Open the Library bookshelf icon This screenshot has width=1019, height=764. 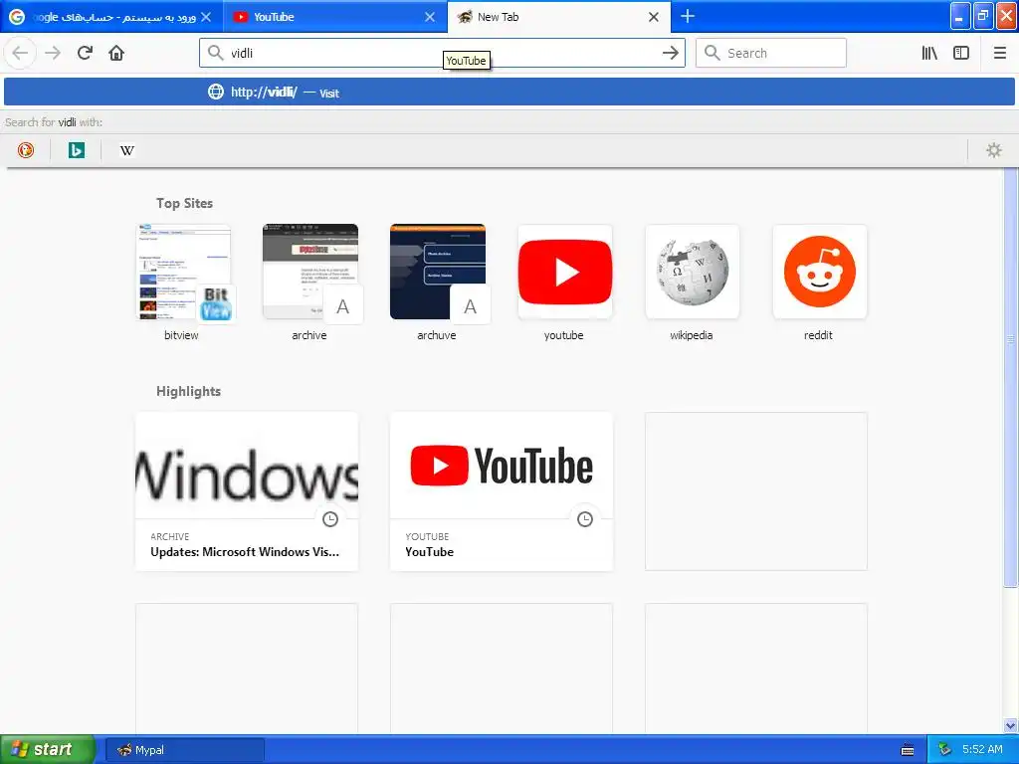[x=929, y=53]
